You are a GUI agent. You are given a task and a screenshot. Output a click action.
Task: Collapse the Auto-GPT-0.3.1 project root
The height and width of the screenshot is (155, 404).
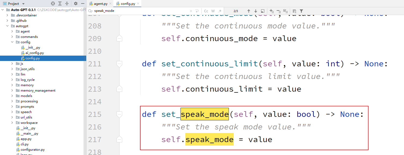(3, 10)
